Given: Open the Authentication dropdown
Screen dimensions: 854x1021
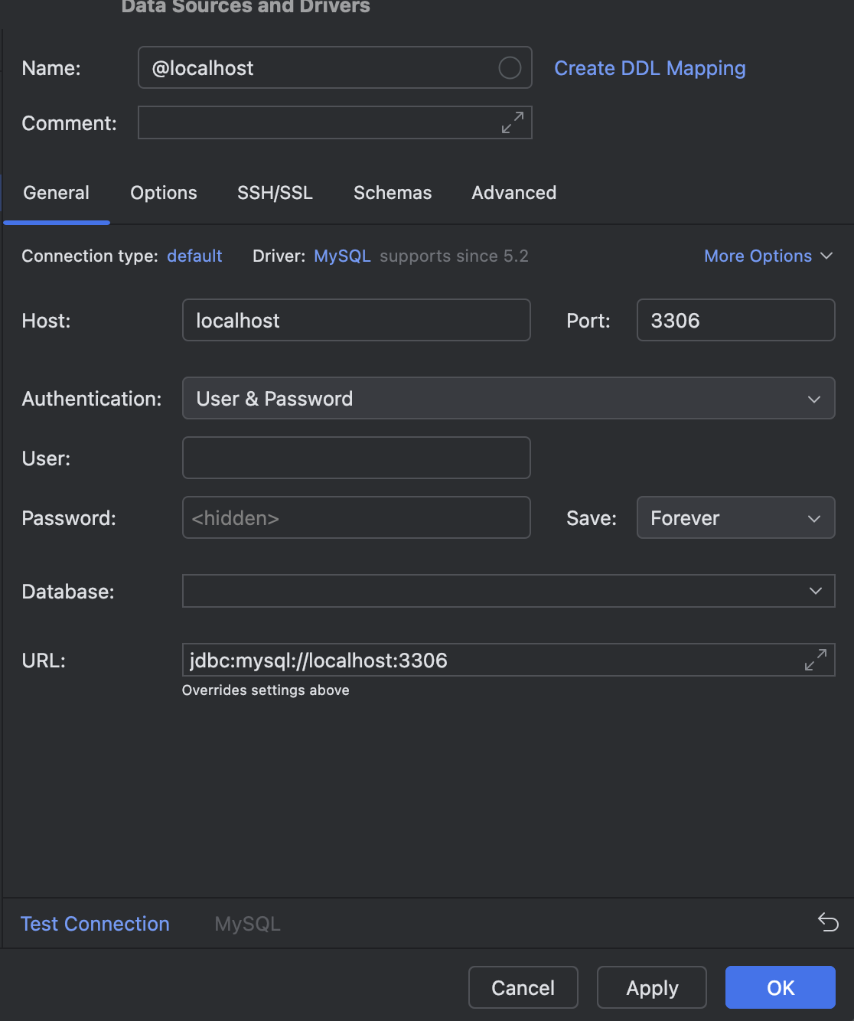Looking at the screenshot, I should pos(508,398).
